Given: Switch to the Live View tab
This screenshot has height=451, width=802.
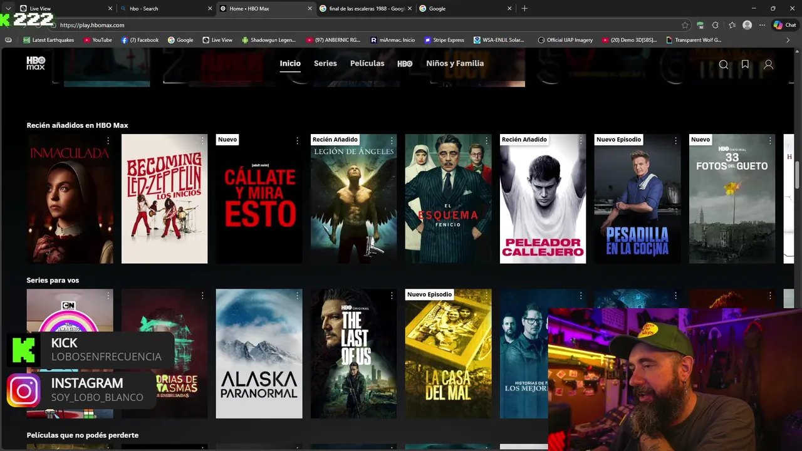Looking at the screenshot, I should click(66, 8).
